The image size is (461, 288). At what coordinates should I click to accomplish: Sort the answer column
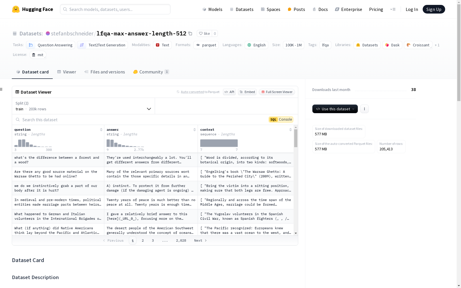(x=194, y=130)
